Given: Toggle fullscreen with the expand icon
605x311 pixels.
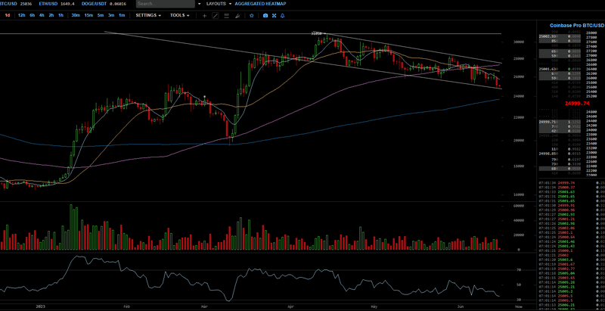Looking at the screenshot, I should (274, 15).
